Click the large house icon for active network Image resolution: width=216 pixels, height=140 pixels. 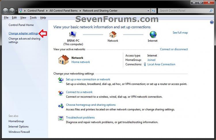[x=64, y=60]
